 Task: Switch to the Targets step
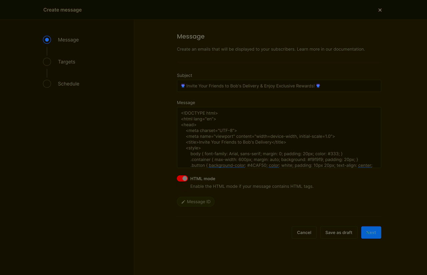[x=66, y=61]
